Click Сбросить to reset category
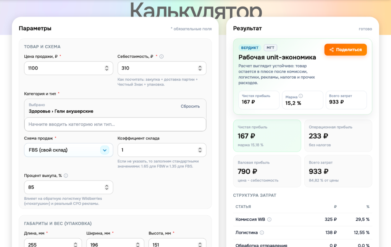Image resolution: width=391 pixels, height=247 pixels. pyautogui.click(x=190, y=106)
